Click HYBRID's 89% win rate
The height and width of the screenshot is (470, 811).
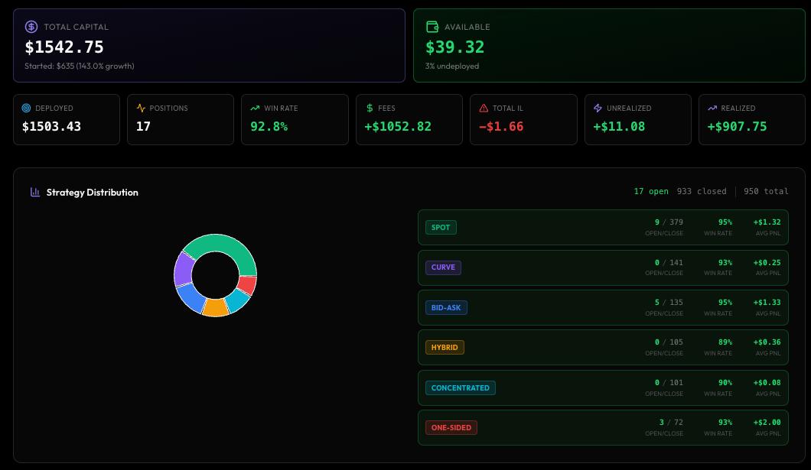click(x=725, y=342)
